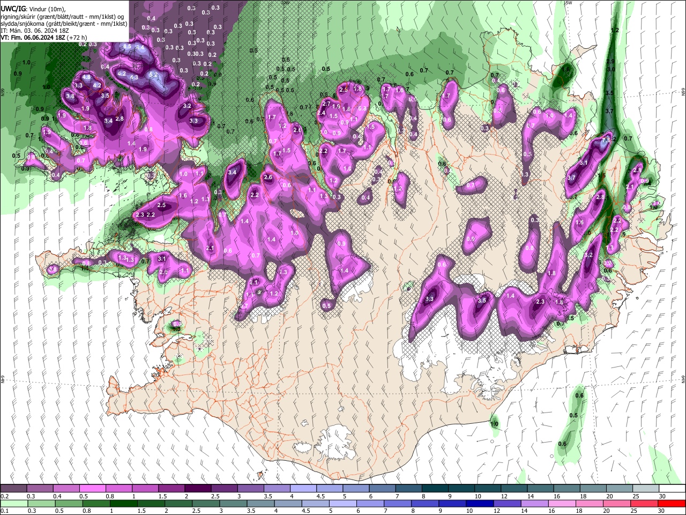Viewport: 686px width, 515px height.
Task: Choose the dark teal 8–9 snow swatch
Action: pos(435,488)
